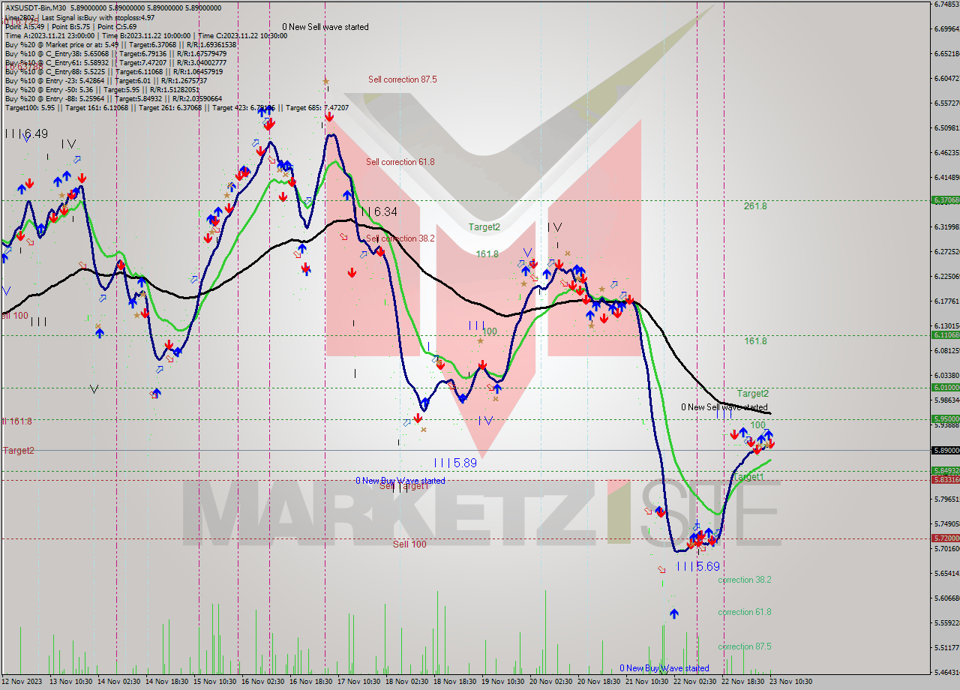Click the 'I I 6.34' wave label
Screen dimensions: 960x690
coord(378,212)
